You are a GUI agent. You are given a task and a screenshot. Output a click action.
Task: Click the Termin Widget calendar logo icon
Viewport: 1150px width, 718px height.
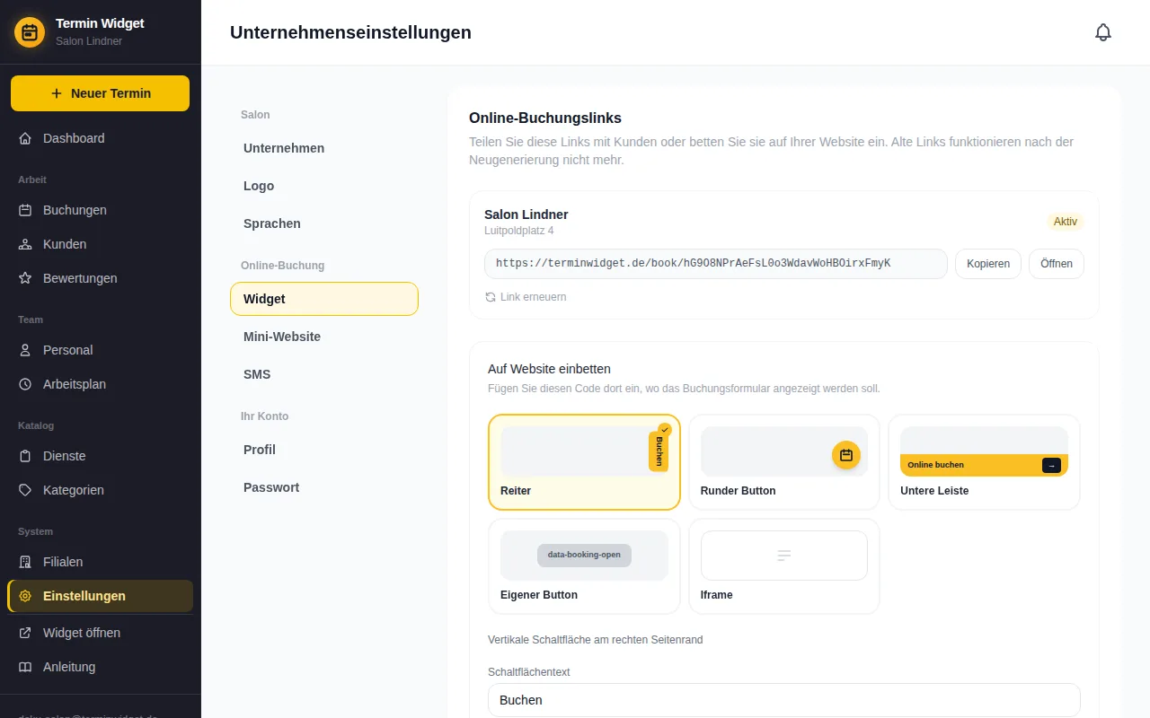coord(30,32)
